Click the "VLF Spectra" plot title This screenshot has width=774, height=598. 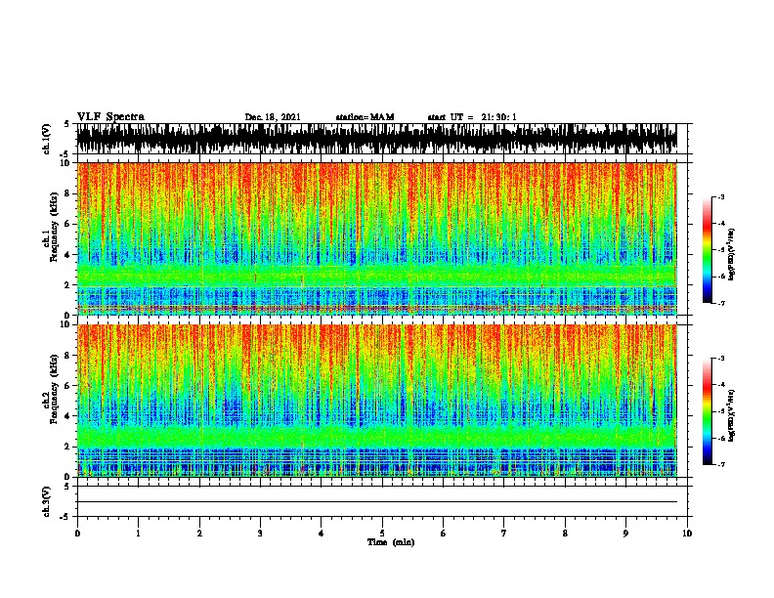(x=110, y=117)
